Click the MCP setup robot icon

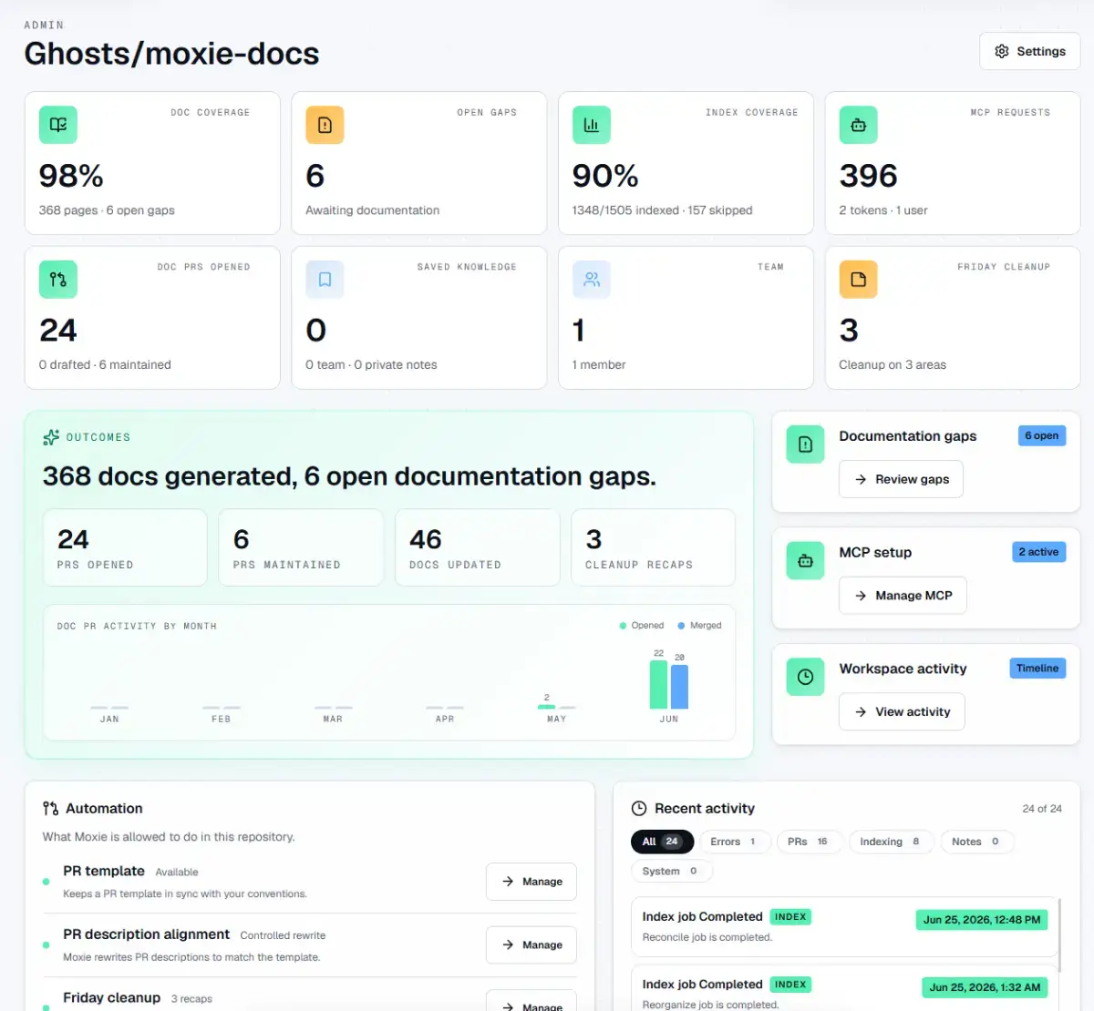805,561
